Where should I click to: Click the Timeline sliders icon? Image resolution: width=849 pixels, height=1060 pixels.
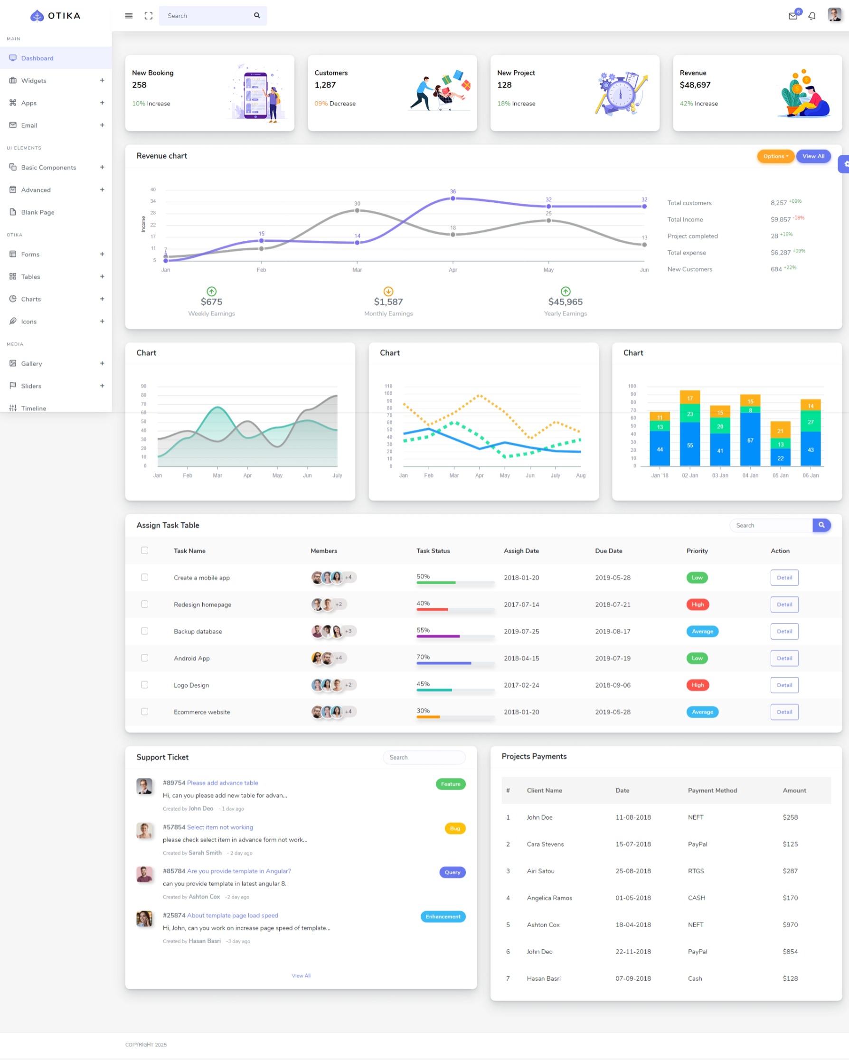click(13, 408)
